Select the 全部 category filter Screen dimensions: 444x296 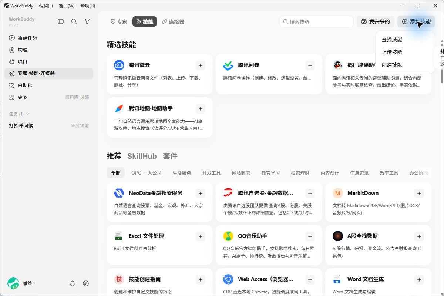click(116, 173)
